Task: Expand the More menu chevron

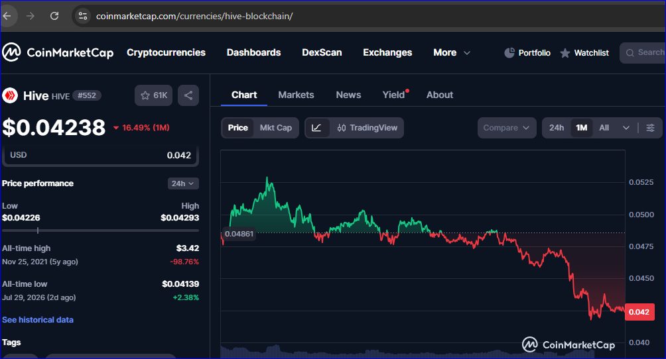Action: pyautogui.click(x=467, y=53)
